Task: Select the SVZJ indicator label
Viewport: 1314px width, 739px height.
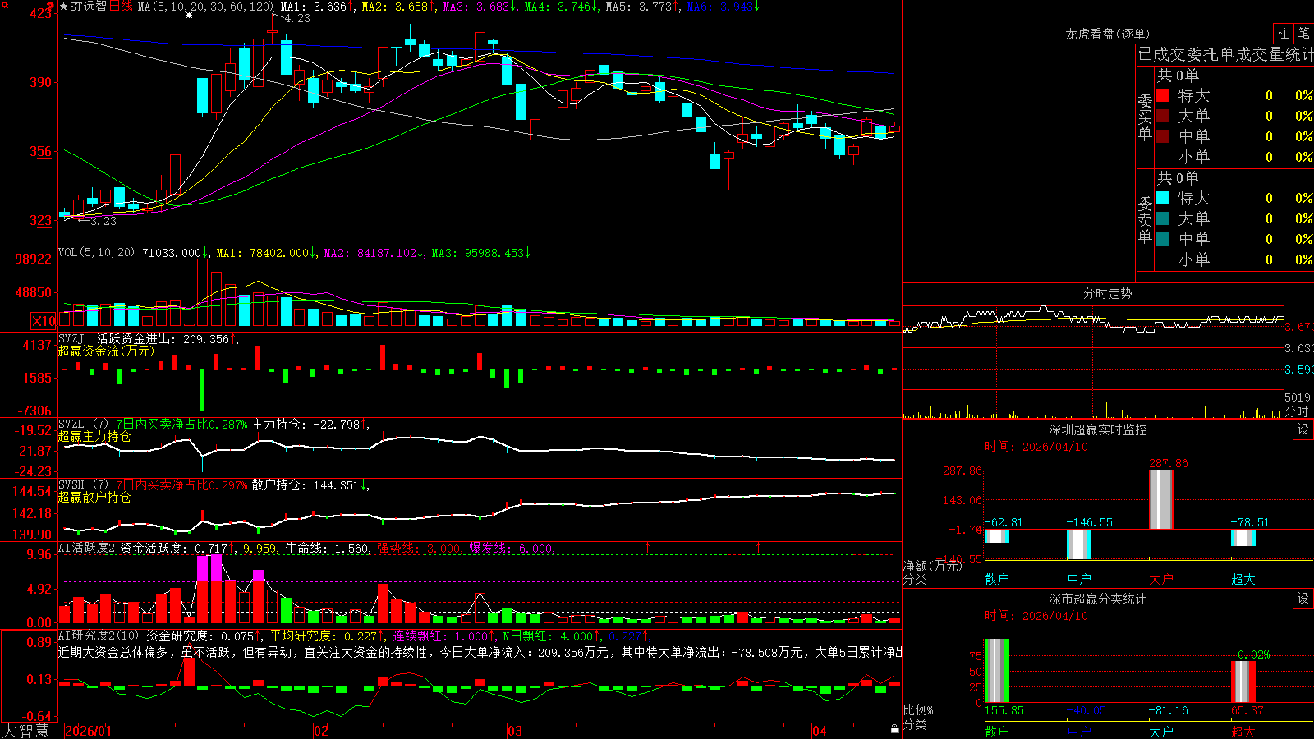Action: point(71,338)
